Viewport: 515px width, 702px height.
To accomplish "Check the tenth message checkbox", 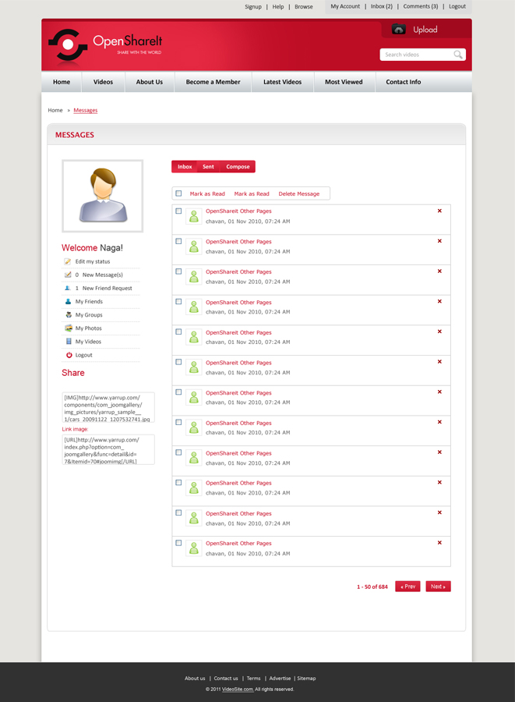I will tap(179, 483).
